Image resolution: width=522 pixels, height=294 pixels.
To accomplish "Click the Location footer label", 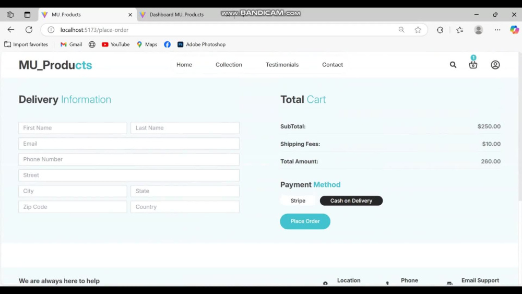I will tap(349, 280).
